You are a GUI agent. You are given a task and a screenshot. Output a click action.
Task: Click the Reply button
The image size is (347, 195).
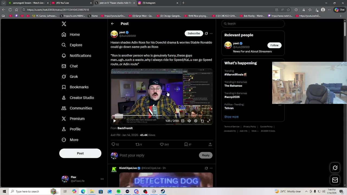tap(206, 155)
